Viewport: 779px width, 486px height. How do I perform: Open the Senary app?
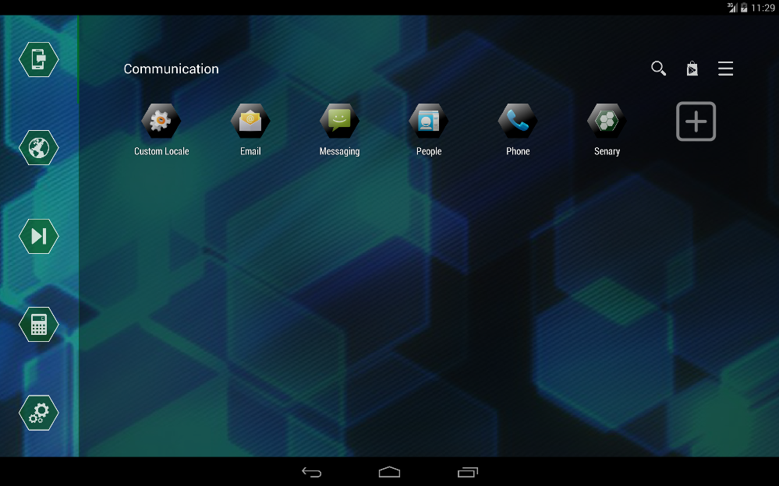[607, 121]
